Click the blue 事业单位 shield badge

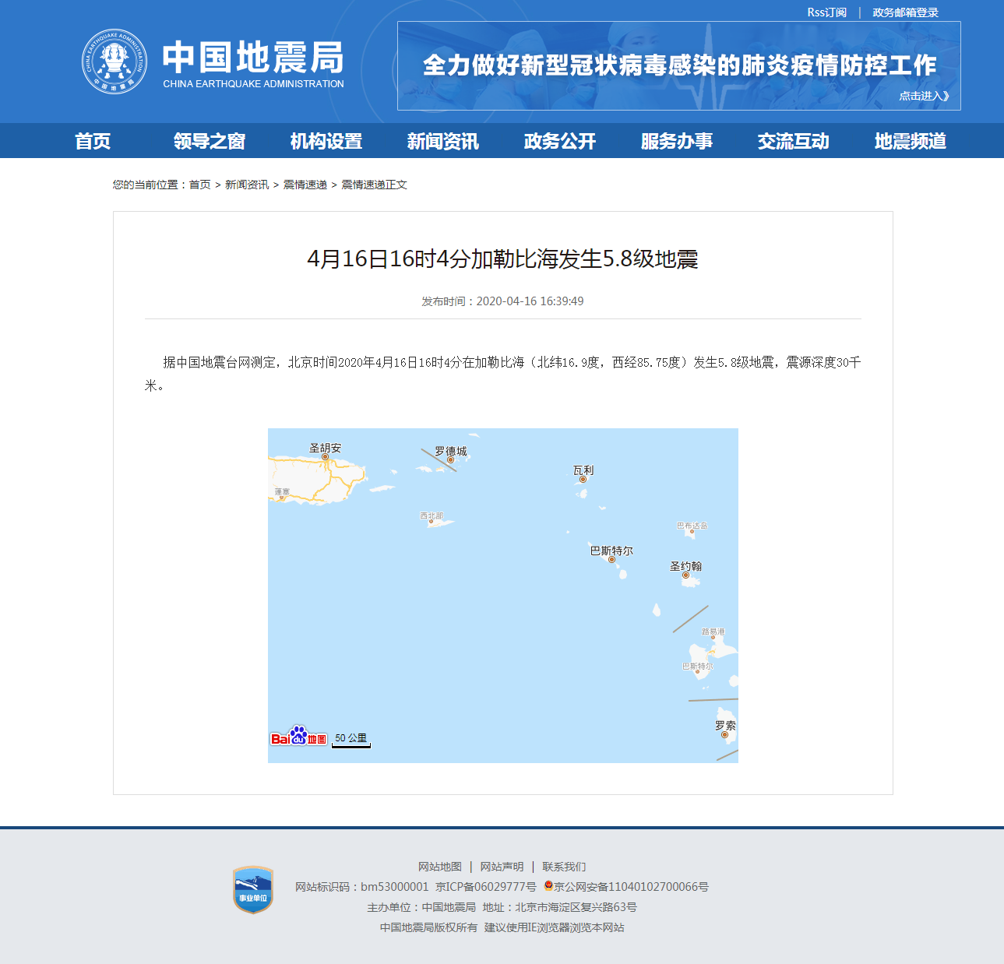[x=253, y=889]
